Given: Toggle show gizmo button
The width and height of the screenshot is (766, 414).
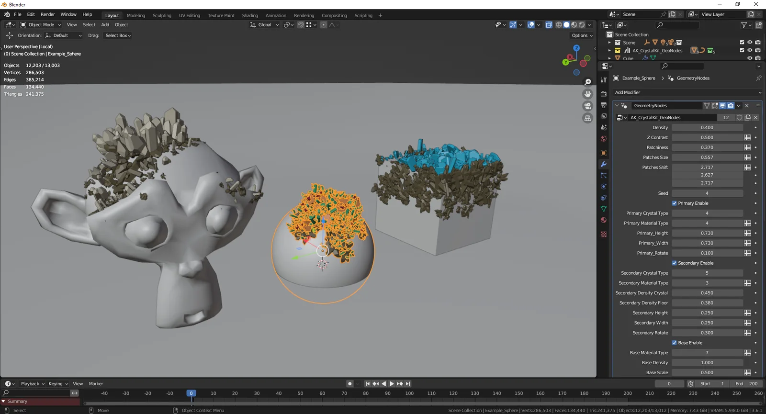Looking at the screenshot, I should (x=513, y=25).
